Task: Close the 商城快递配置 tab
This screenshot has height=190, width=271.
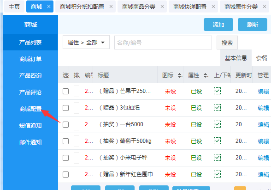Action: click(x=213, y=7)
